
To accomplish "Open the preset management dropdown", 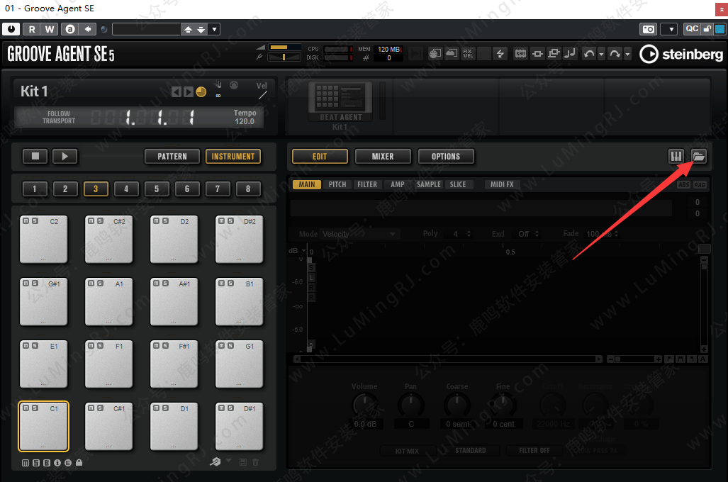I will [x=214, y=29].
